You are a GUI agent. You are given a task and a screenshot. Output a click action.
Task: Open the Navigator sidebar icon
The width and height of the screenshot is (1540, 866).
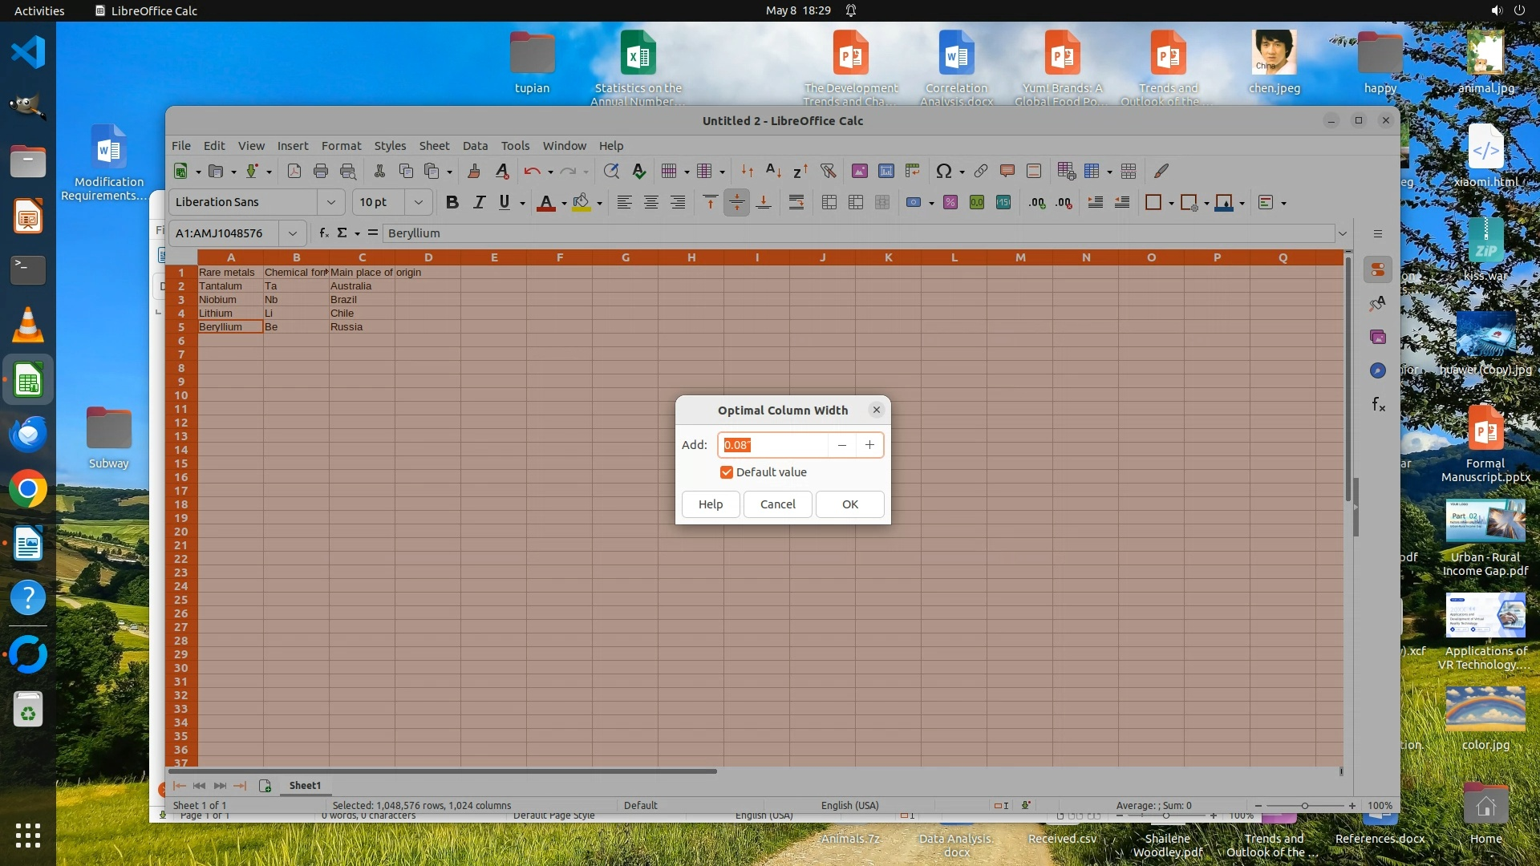1378,370
